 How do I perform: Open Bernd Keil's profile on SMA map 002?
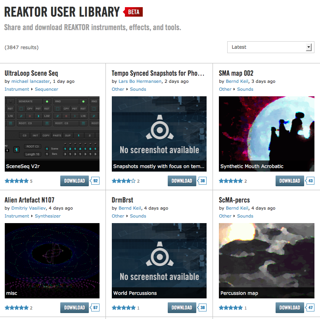tap(237, 81)
